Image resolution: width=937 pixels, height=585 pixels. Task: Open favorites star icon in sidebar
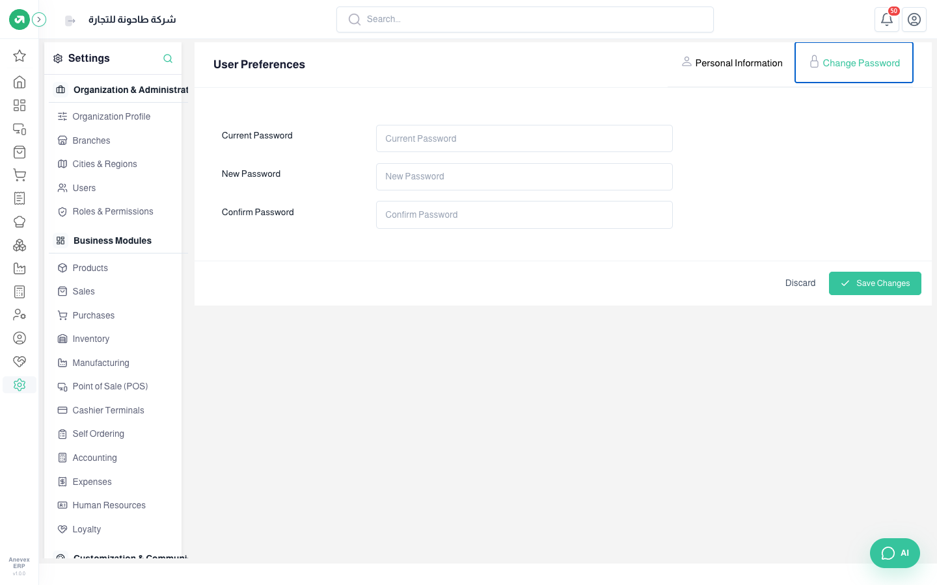(x=20, y=56)
